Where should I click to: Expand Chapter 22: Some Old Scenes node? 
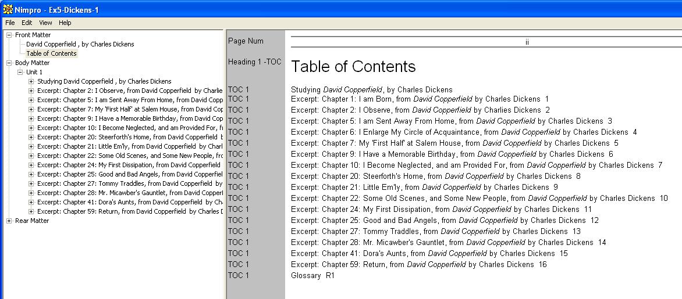[31, 156]
